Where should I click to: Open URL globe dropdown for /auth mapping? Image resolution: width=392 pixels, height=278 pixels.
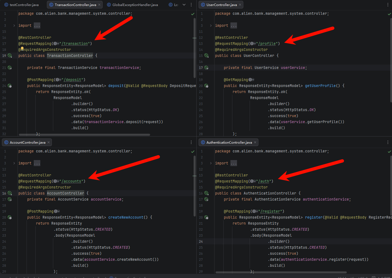[x=253, y=181]
